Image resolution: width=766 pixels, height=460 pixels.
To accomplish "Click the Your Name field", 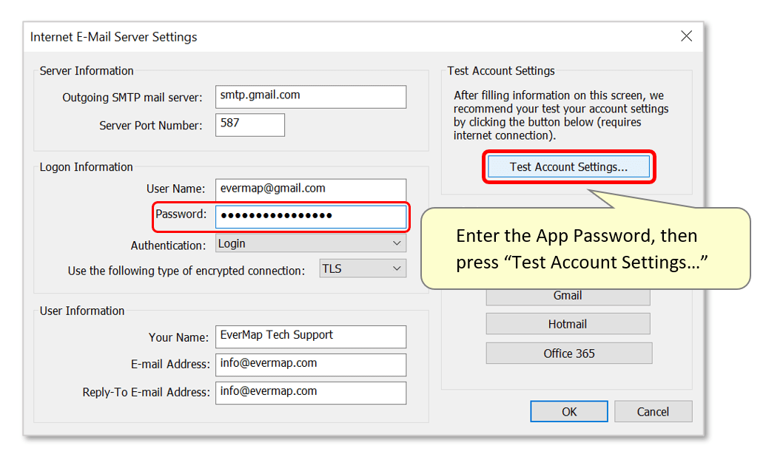I will pos(310,336).
